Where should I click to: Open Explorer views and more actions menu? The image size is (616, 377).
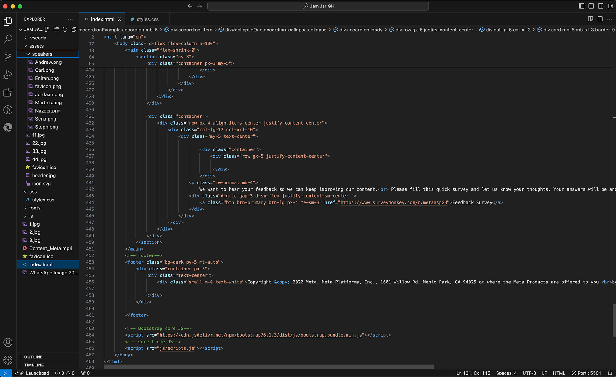click(x=71, y=19)
